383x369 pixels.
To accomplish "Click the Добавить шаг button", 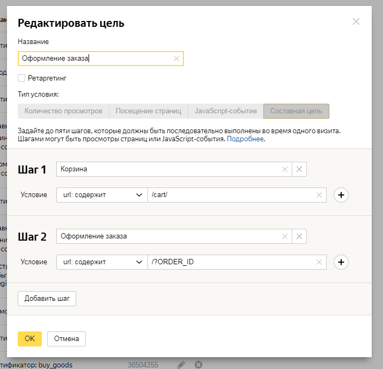I will [x=47, y=299].
